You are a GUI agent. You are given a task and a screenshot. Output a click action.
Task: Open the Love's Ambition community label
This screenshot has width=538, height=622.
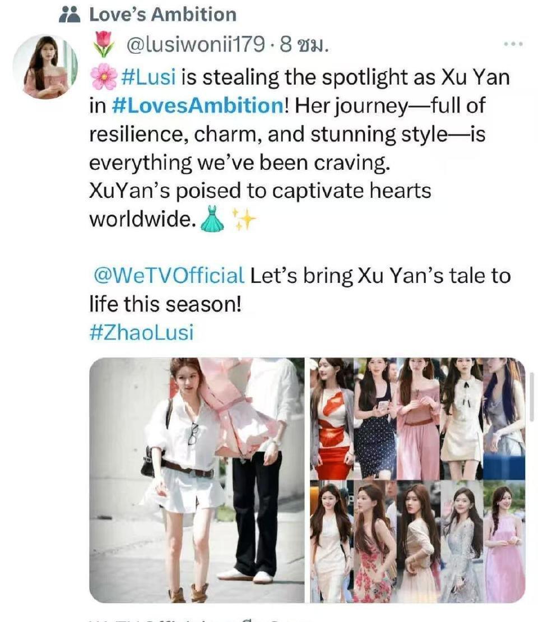pyautogui.click(x=163, y=15)
